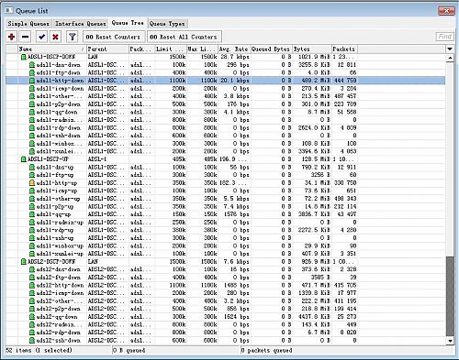Click the ADSL1-DSCP-DOWN queue icon
Screen dimensions: 459x360
pyautogui.click(x=24, y=57)
